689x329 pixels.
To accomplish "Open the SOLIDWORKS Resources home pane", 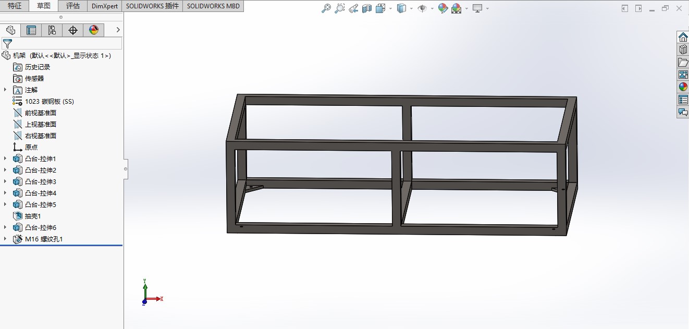I will 683,37.
